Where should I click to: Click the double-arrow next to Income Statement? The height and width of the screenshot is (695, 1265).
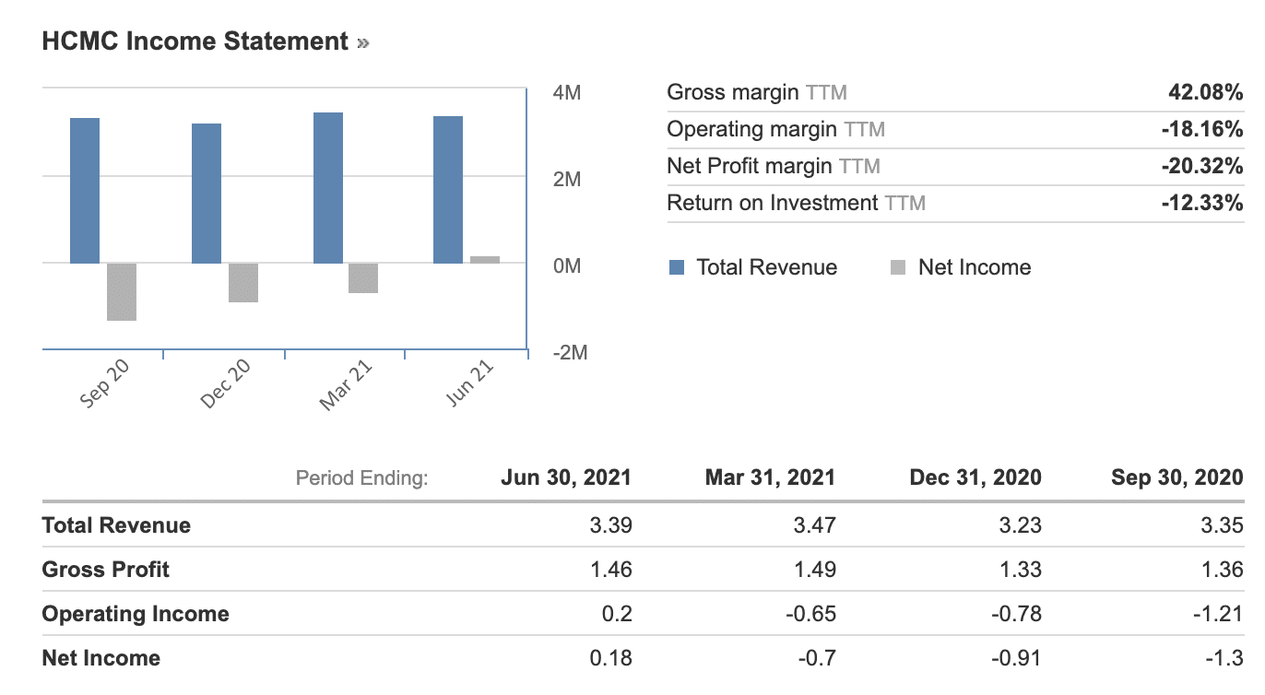[362, 42]
